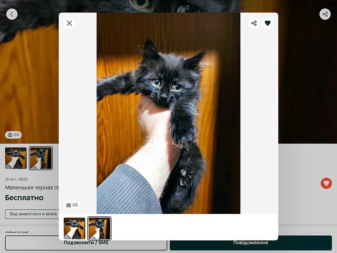Viewport: 337px width, 253px height.
Task: Tap the 2/2 camera counter in the viewer
Action: tap(72, 205)
